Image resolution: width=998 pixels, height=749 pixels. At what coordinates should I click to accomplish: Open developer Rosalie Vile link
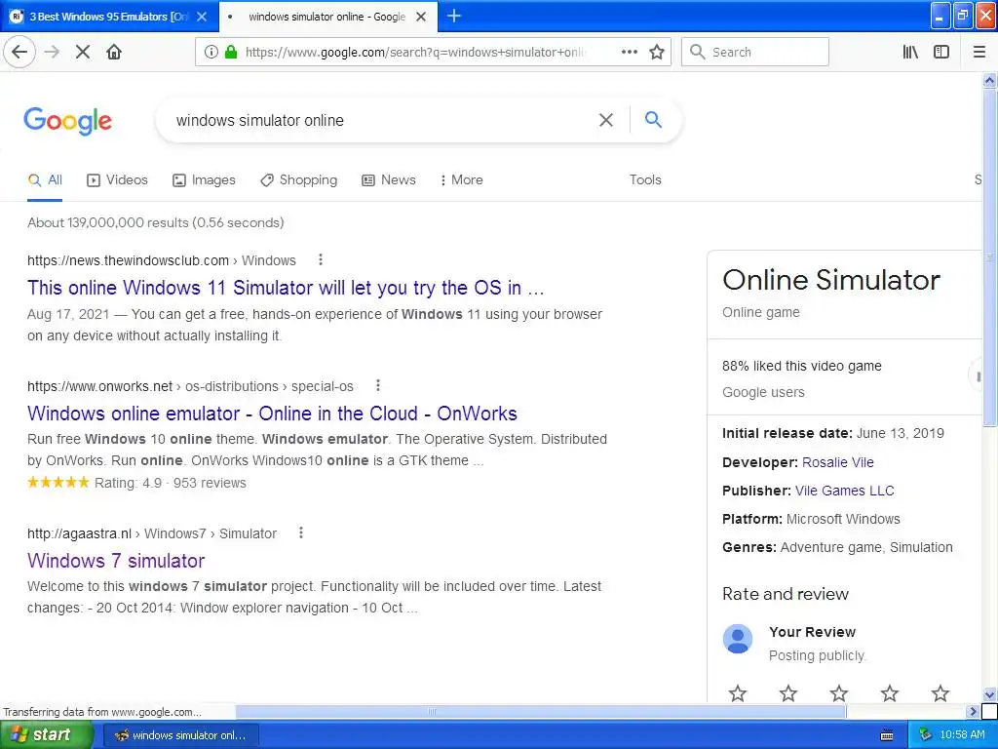coord(837,462)
